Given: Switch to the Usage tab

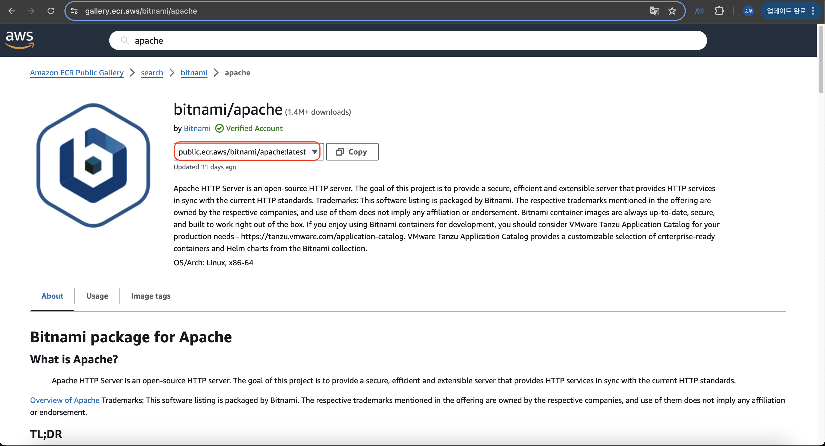Looking at the screenshot, I should (x=97, y=296).
